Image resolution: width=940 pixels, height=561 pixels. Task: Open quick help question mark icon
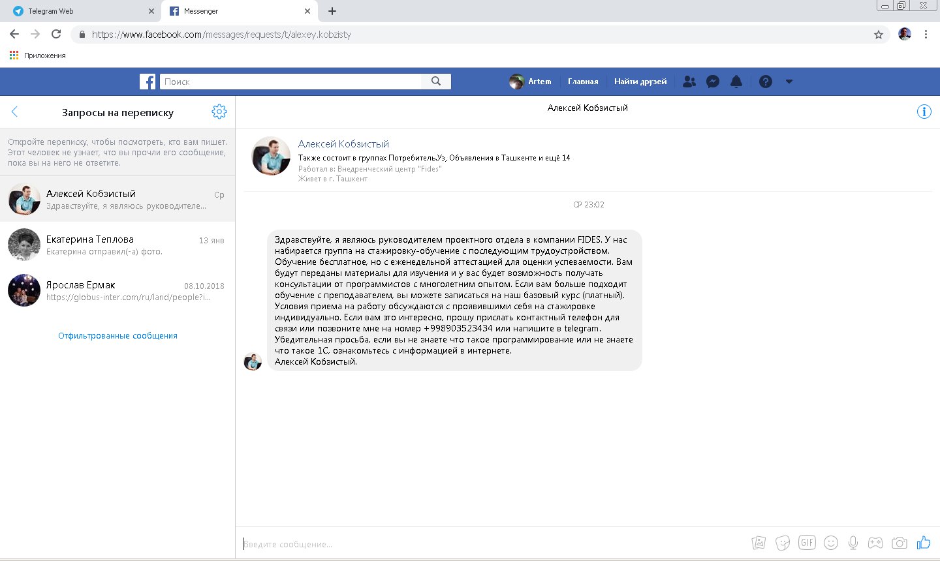(x=766, y=82)
